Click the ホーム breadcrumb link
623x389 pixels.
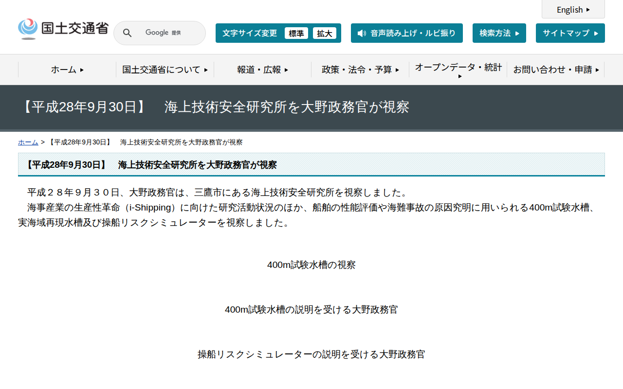(x=28, y=142)
